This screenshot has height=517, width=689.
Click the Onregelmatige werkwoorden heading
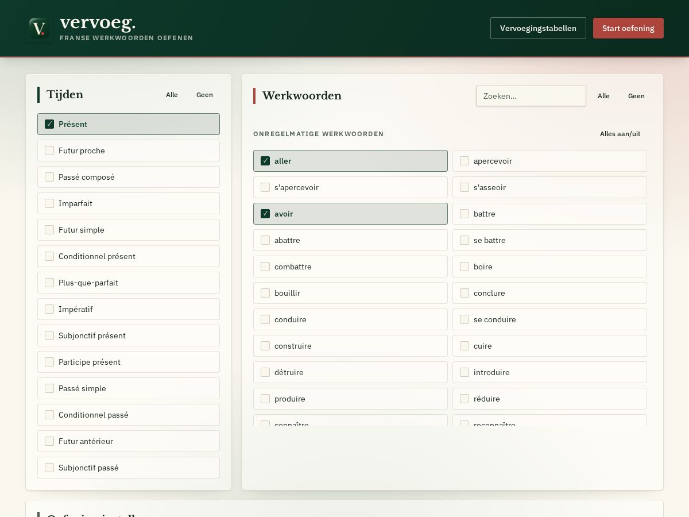tap(319, 134)
